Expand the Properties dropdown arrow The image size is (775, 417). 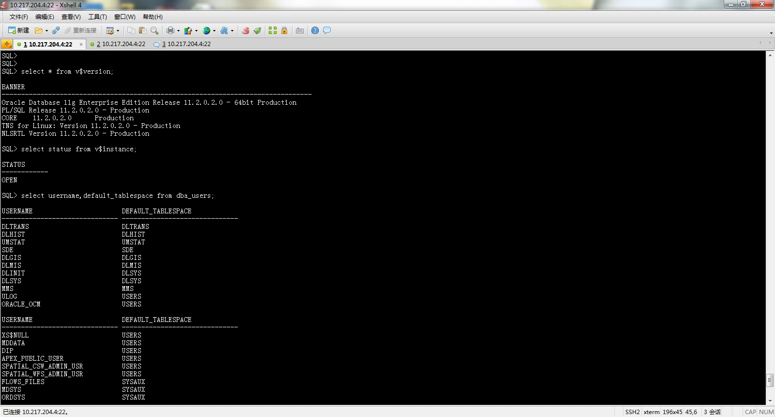(x=118, y=31)
